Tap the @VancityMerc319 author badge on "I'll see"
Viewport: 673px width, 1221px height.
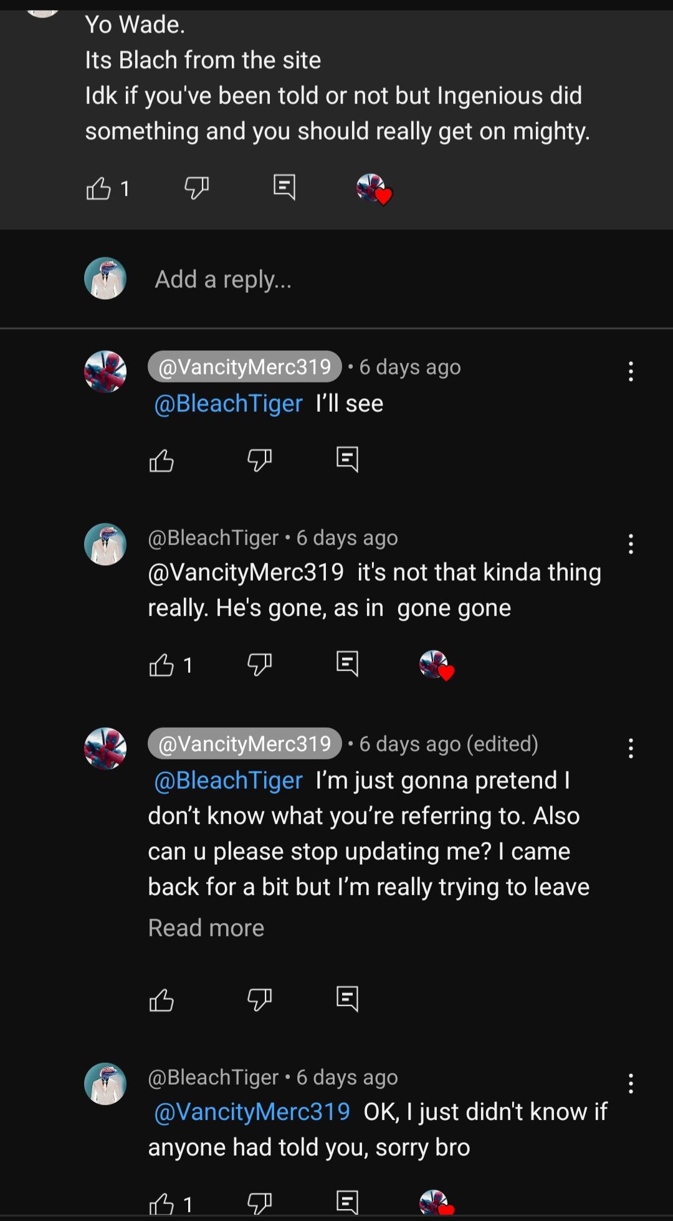click(244, 367)
